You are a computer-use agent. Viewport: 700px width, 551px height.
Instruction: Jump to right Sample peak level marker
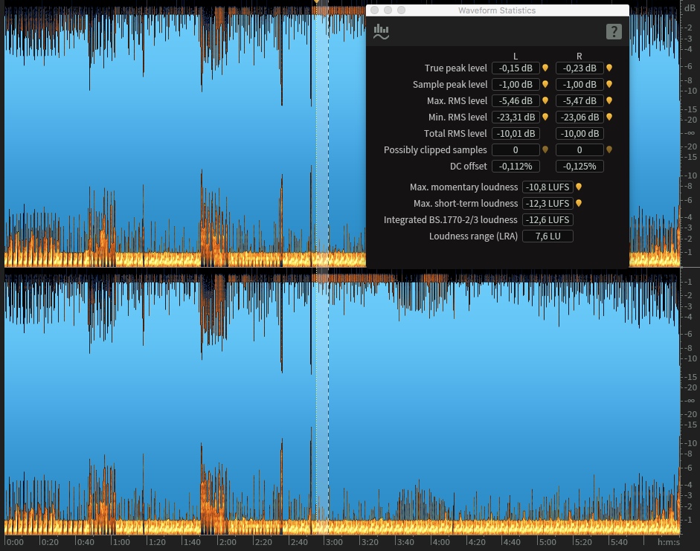609,84
